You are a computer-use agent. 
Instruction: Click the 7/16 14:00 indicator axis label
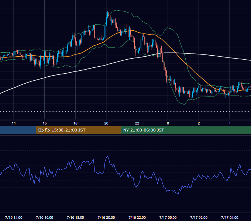coord(14,217)
